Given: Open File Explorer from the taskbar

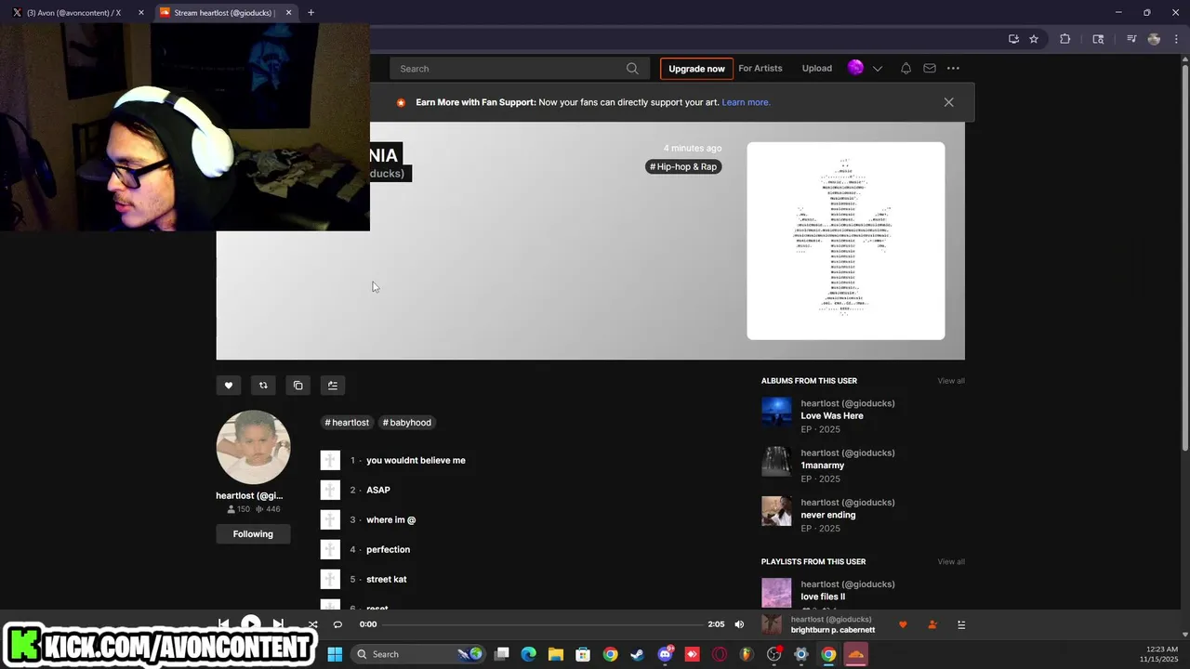Looking at the screenshot, I should 556,654.
